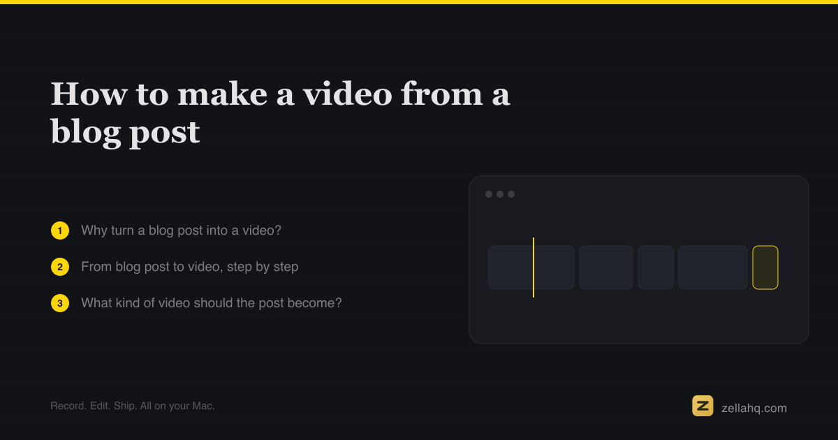Select the first, widest timeline clip under the playhead

531,267
